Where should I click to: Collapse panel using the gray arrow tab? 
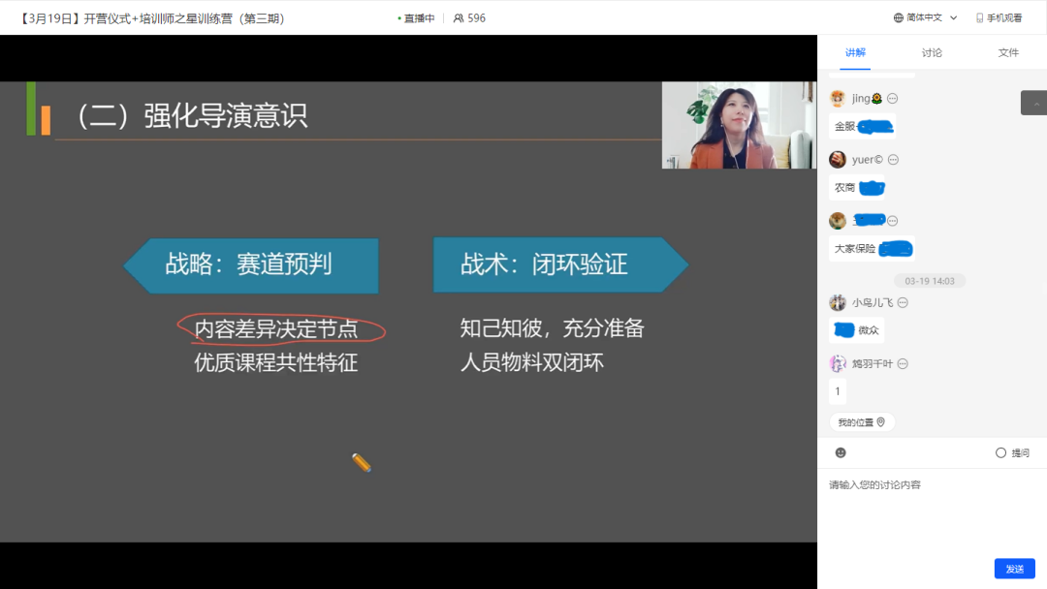(1033, 103)
